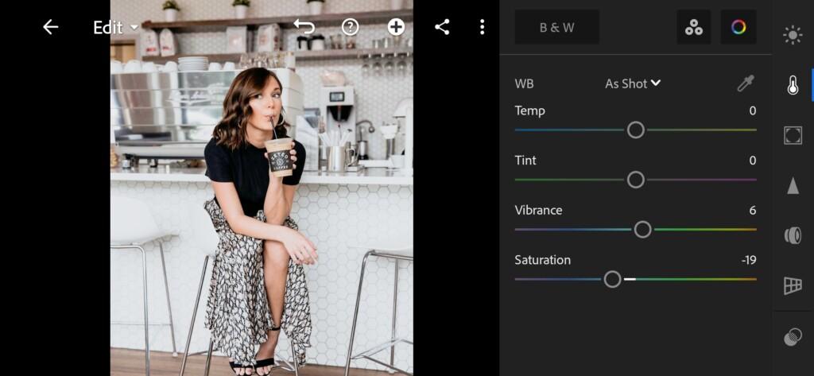The width and height of the screenshot is (814, 376).
Task: Tap the cafe photo preview
Action: [x=262, y=188]
